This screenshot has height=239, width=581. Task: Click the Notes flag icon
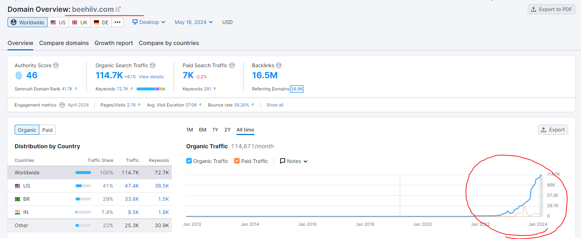pyautogui.click(x=283, y=161)
